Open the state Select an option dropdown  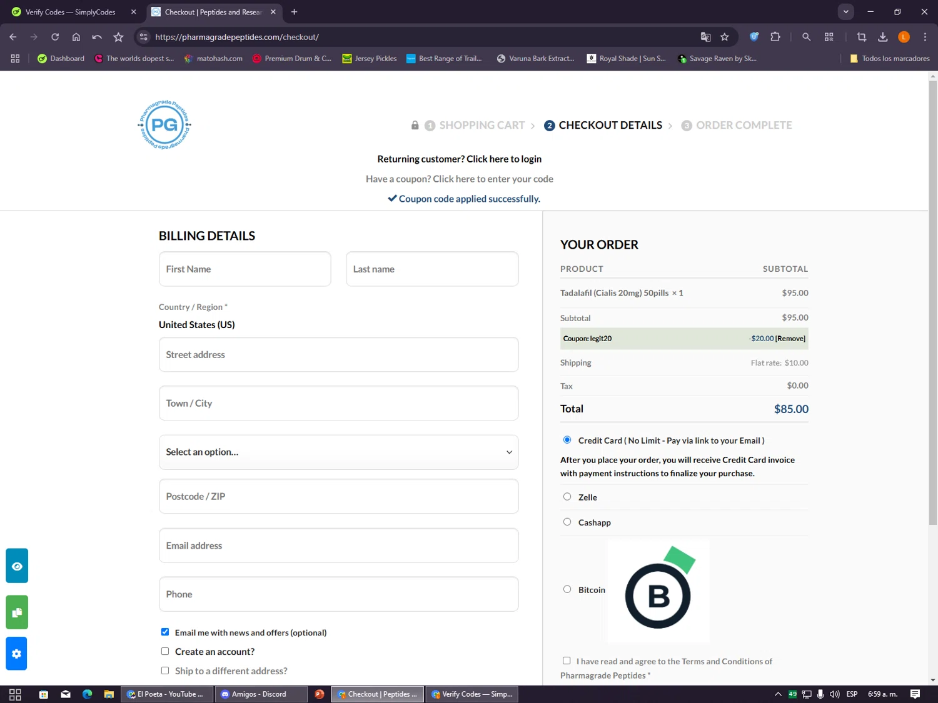[x=338, y=452]
